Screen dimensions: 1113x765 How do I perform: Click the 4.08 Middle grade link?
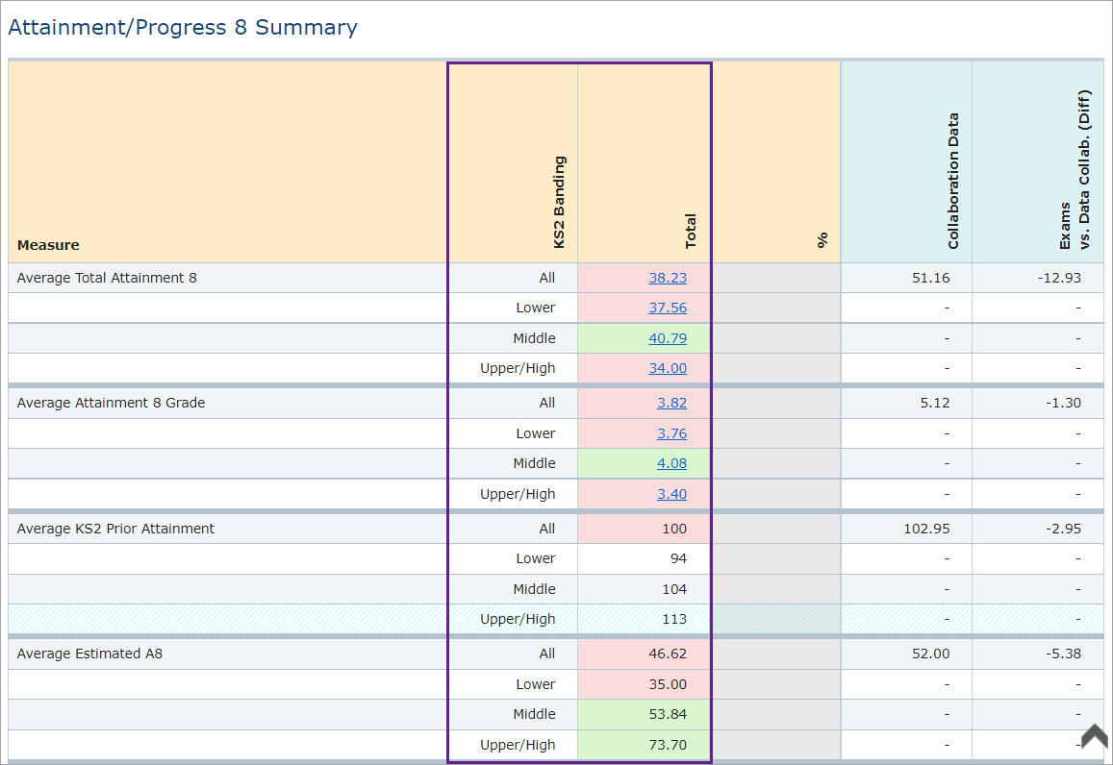[671, 463]
